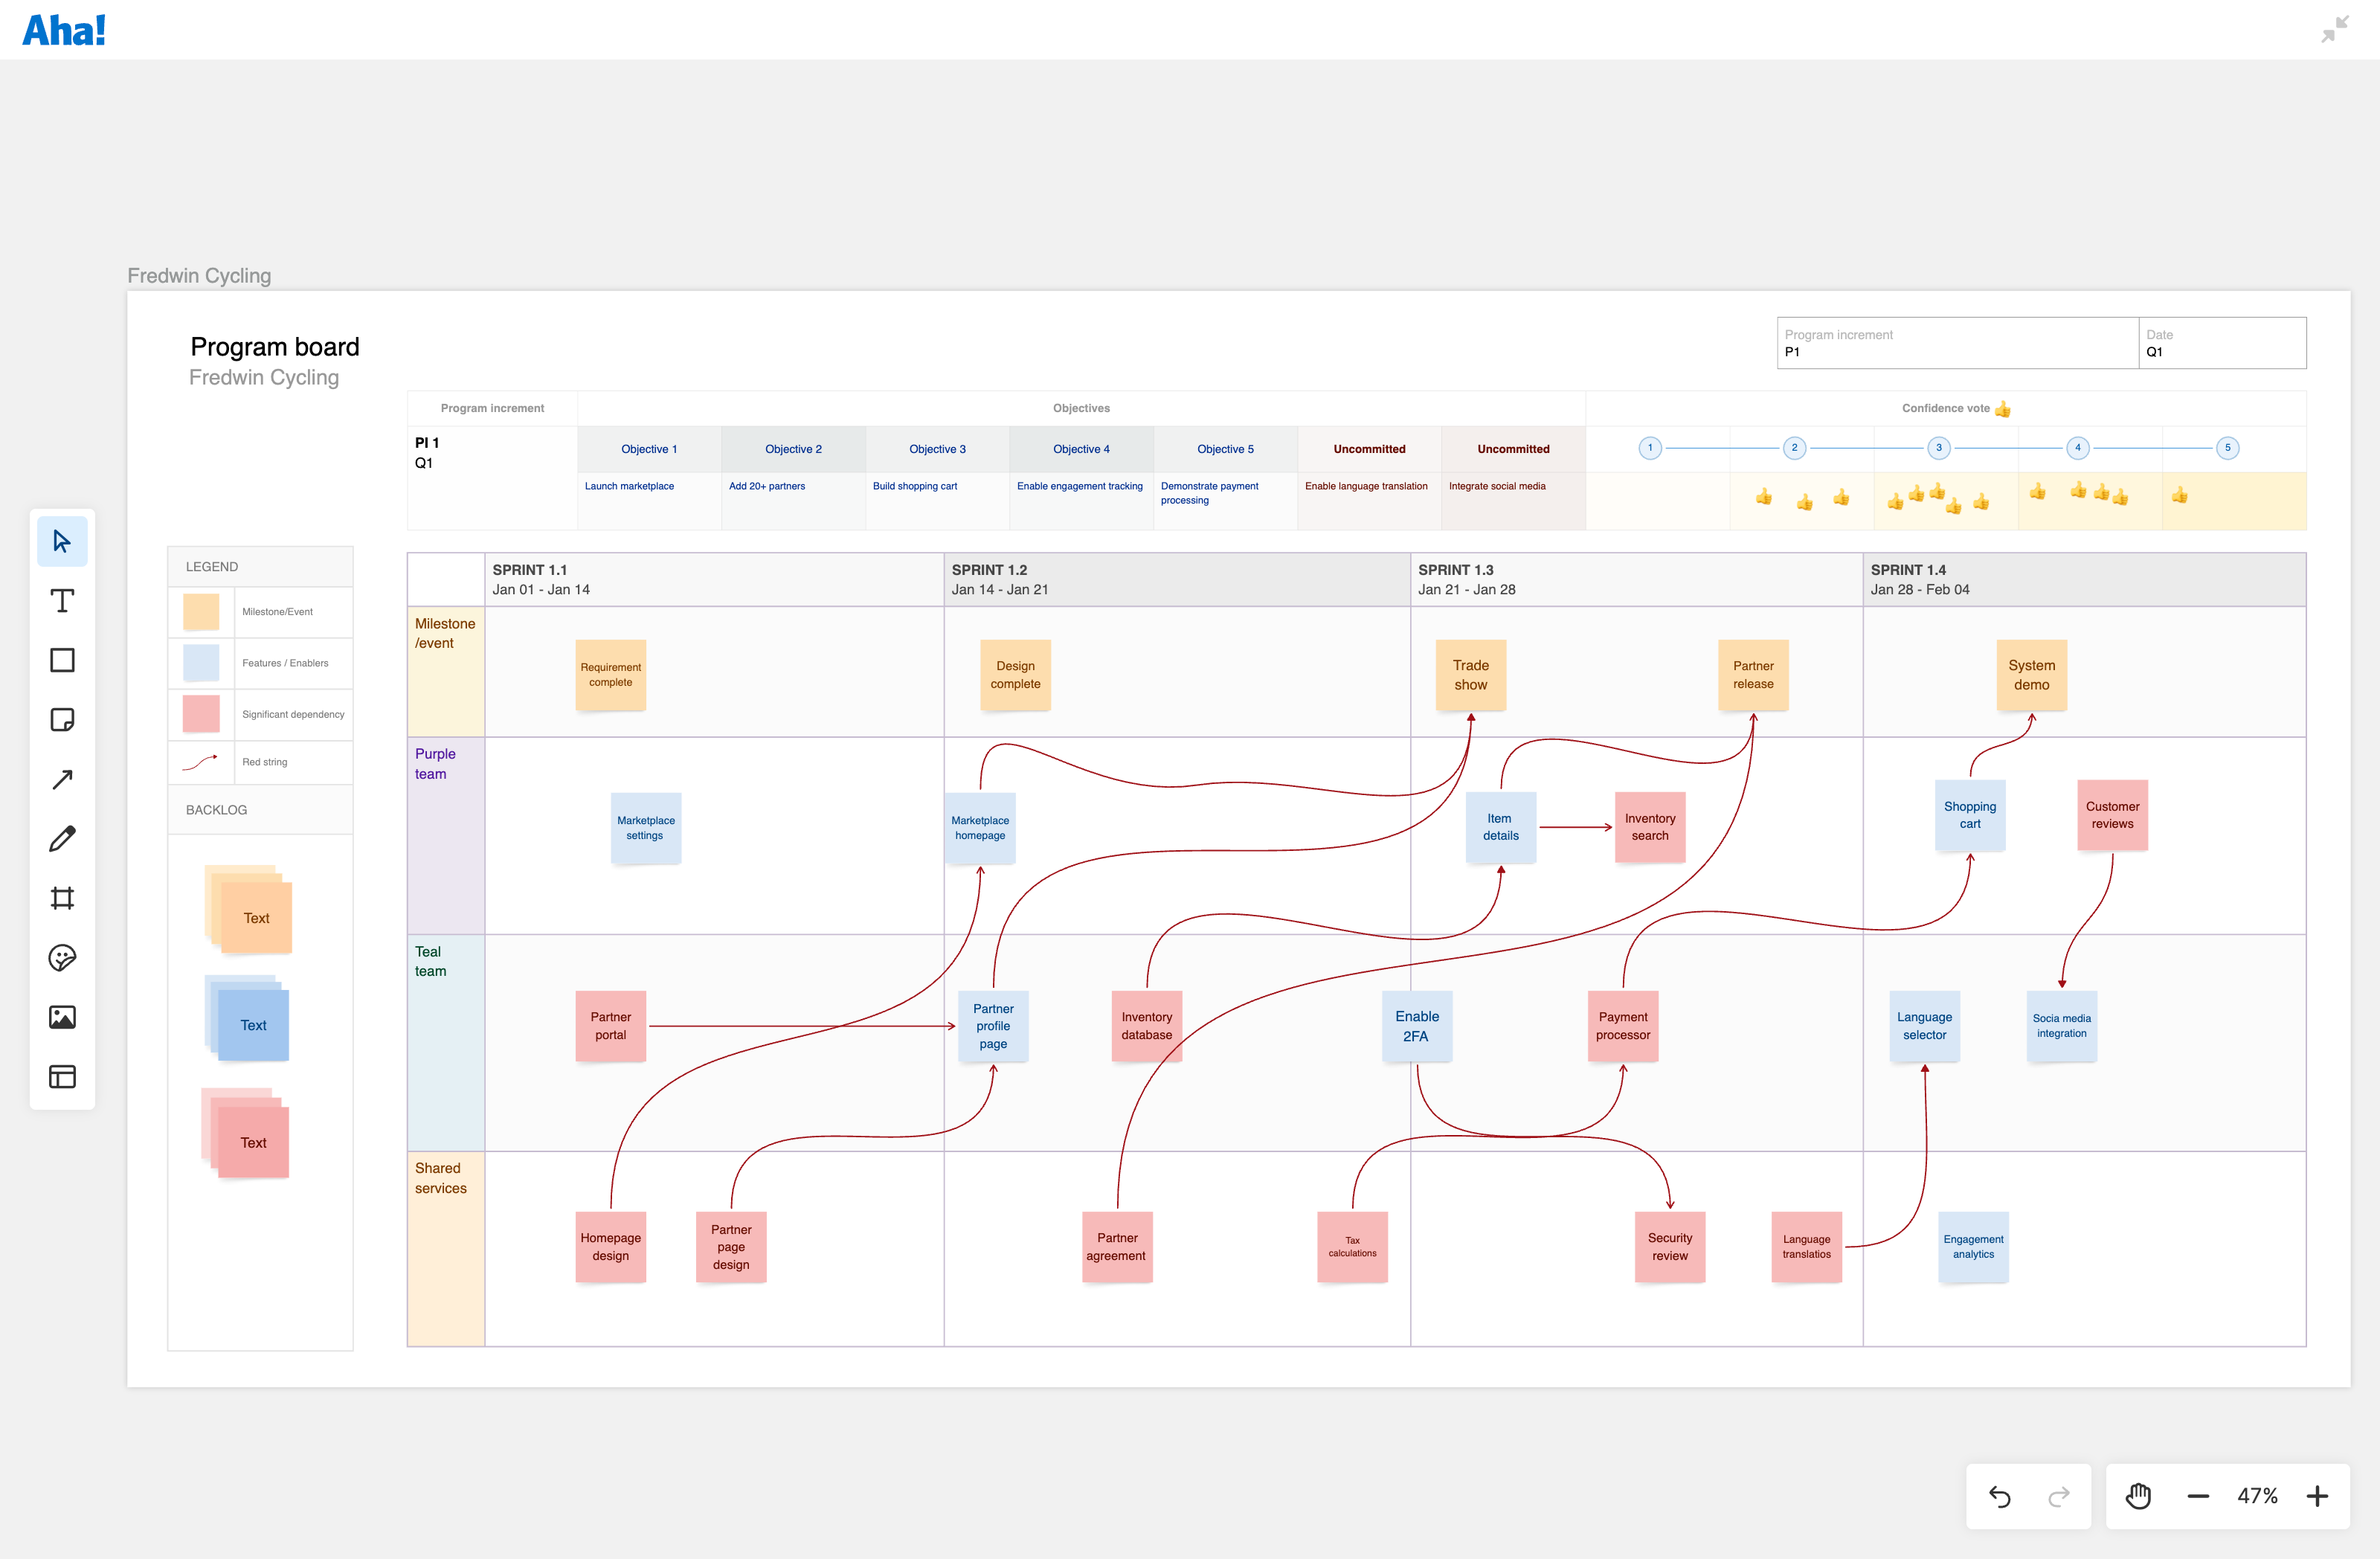Undo the last action
The width and height of the screenshot is (2380, 1559).
1999,1496
